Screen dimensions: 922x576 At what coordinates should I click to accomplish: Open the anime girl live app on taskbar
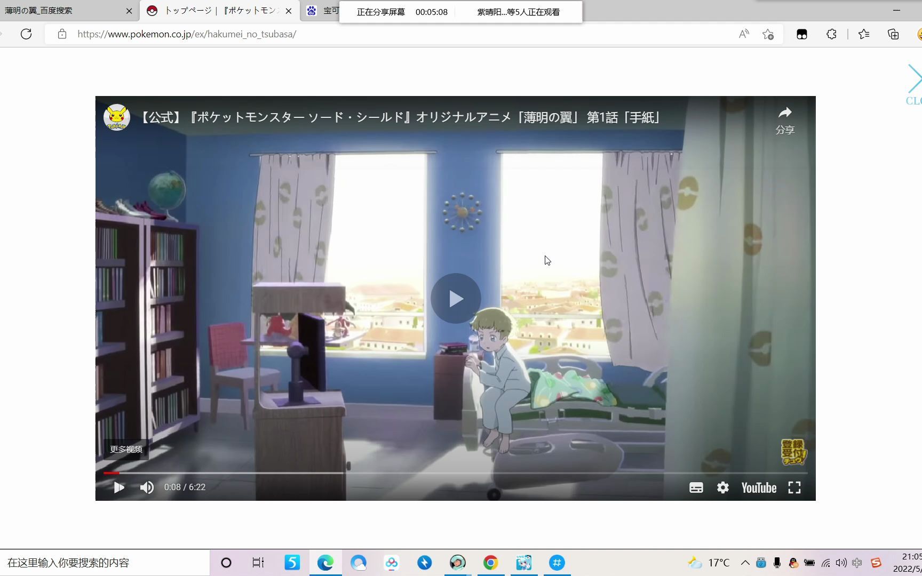(524, 563)
